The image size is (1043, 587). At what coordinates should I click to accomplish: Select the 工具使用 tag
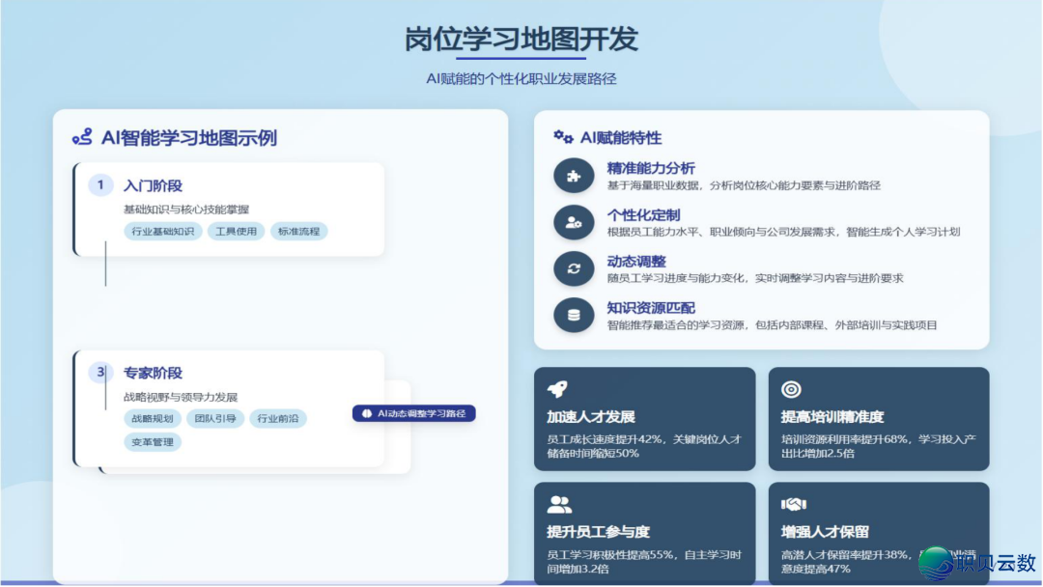(x=237, y=232)
